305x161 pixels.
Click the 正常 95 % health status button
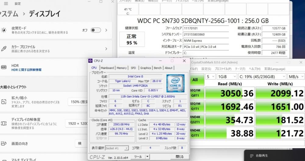pyautogui.click(x=132, y=39)
